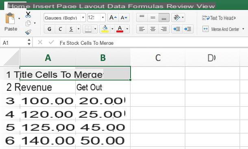Open font size dropdown arrow
Viewport: 248px width, 149px height.
tap(103, 18)
